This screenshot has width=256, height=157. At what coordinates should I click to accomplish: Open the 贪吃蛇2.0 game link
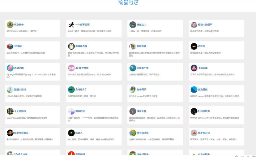point(81,90)
